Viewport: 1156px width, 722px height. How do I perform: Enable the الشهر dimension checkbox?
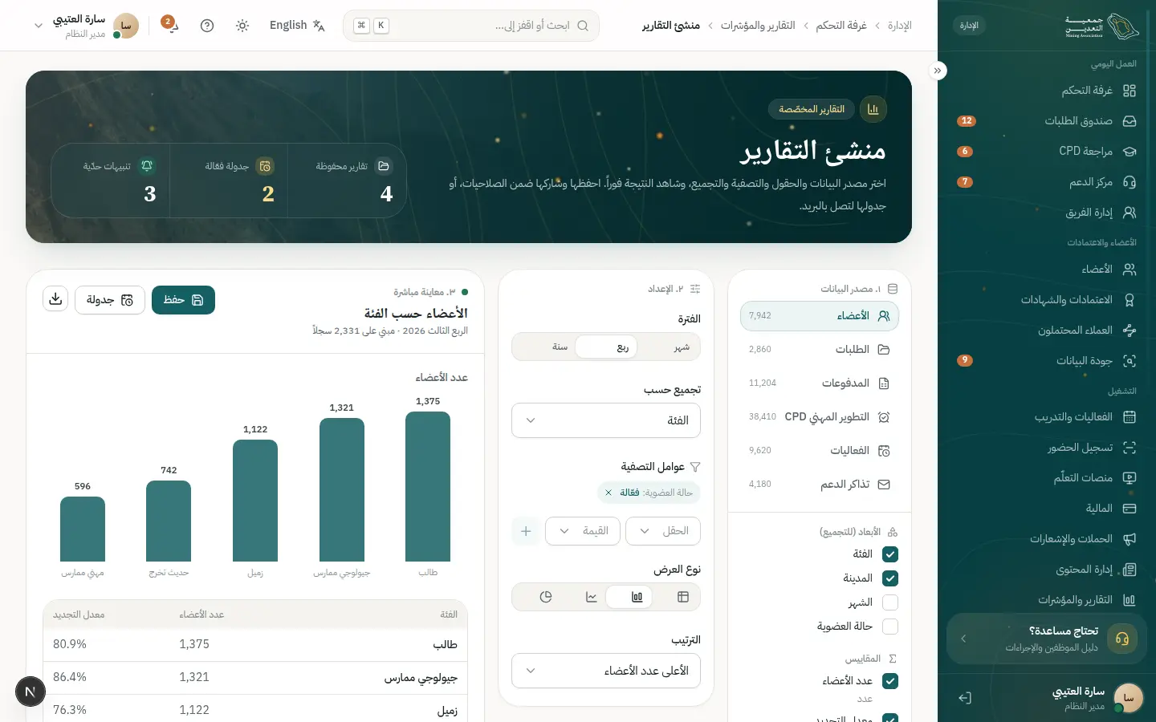click(x=889, y=602)
